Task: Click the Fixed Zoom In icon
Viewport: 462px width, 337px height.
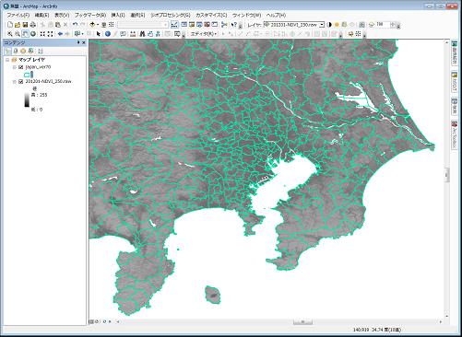Action: coord(42,34)
